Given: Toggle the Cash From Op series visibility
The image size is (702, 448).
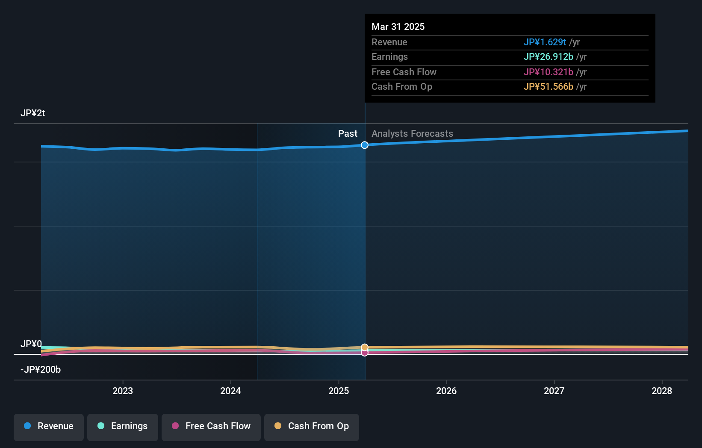Looking at the screenshot, I should [312, 426].
